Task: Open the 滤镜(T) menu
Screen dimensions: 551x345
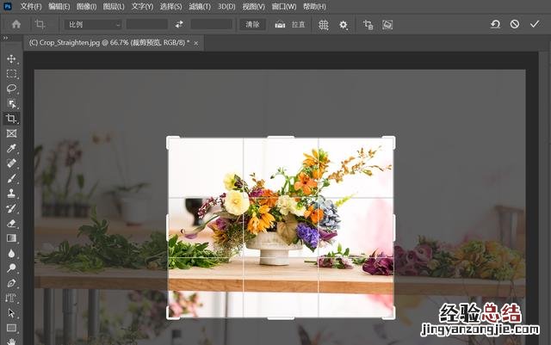Action: (x=199, y=6)
